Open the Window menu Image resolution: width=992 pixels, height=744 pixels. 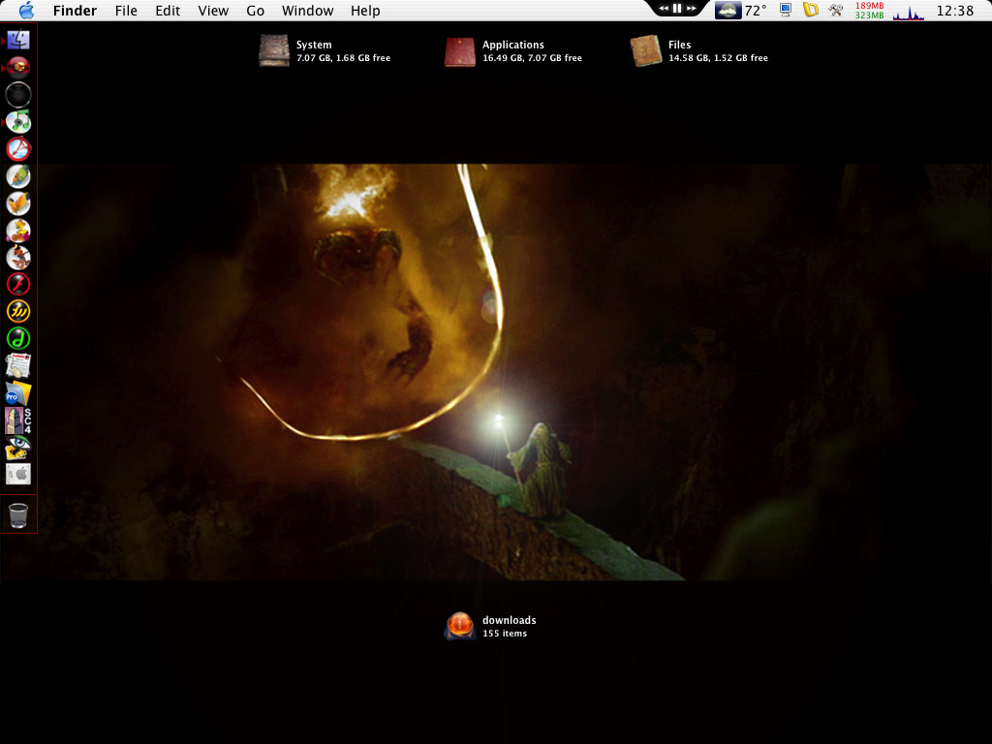coord(307,11)
